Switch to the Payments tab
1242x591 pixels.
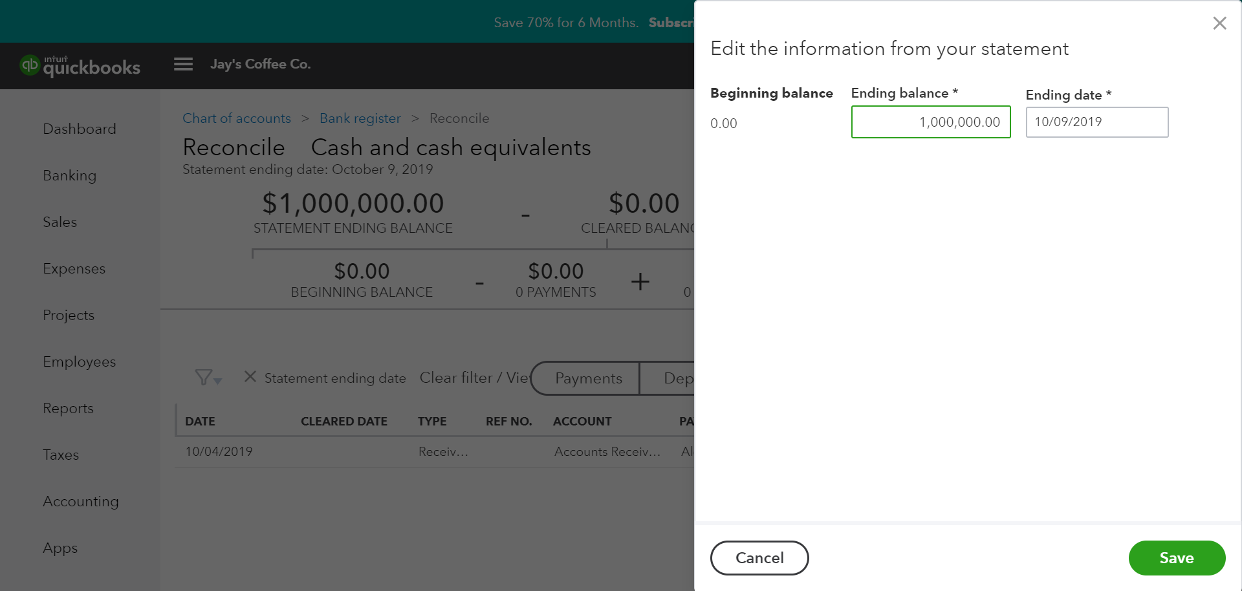click(x=587, y=378)
